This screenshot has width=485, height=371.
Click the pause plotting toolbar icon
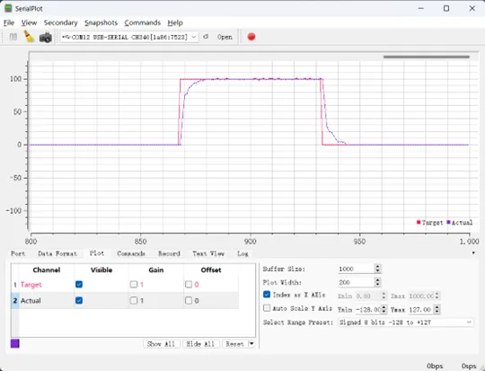point(13,37)
